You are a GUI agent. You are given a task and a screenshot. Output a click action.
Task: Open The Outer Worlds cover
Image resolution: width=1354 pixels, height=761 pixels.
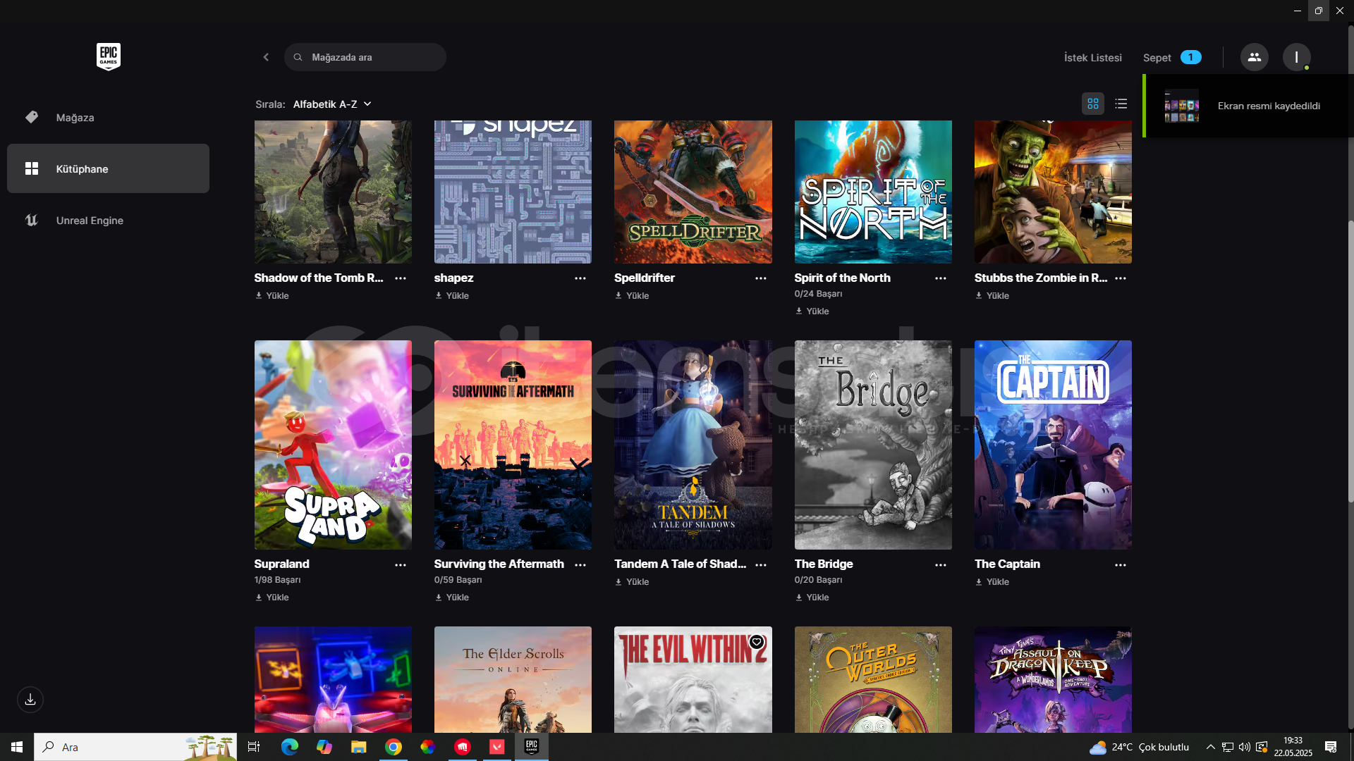point(873,680)
